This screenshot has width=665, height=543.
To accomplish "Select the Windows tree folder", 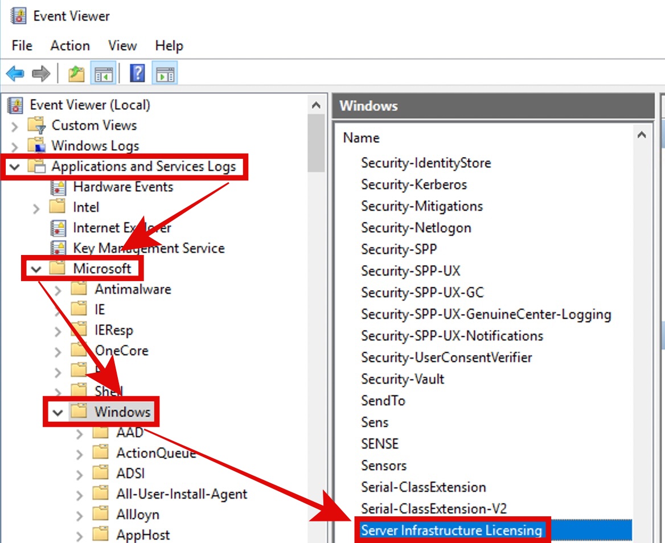I will [x=122, y=412].
